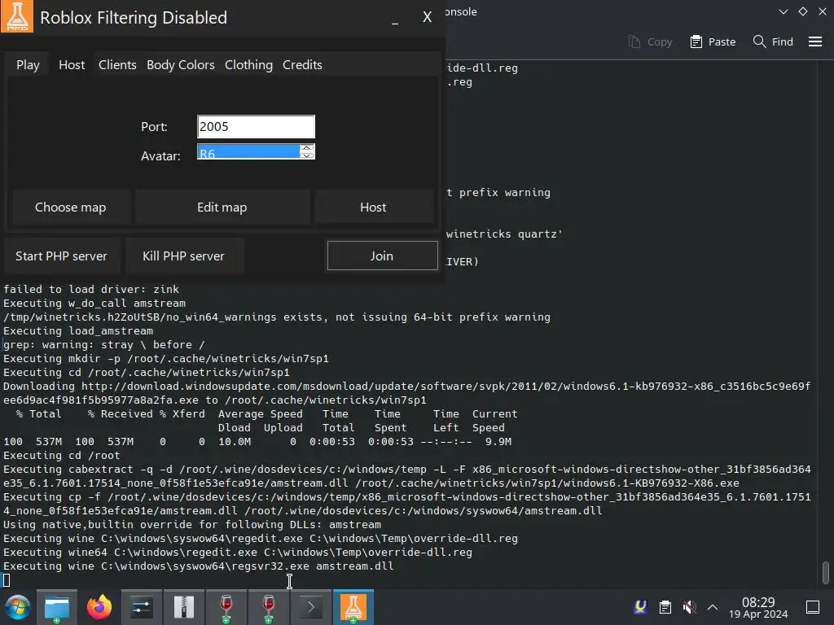Click the 'regsvr32.exe amstream.dll' terminal line

click(x=199, y=566)
